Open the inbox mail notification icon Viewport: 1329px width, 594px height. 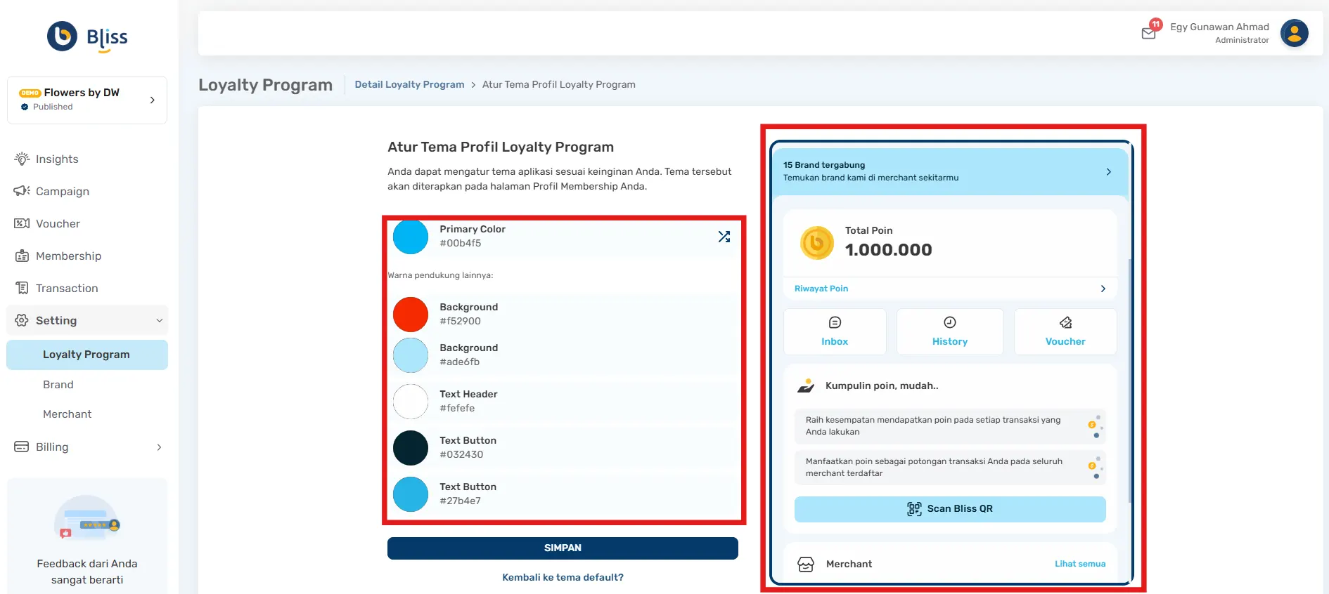1149,32
